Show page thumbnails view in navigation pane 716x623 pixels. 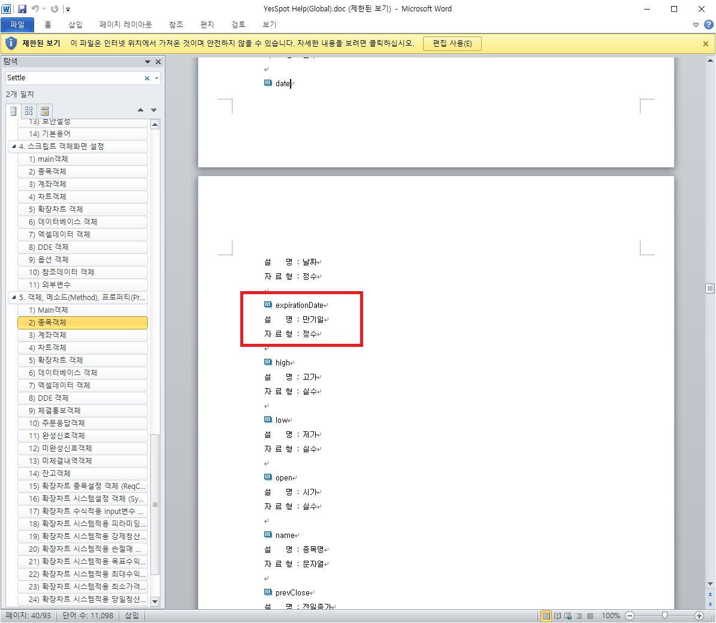[29, 111]
